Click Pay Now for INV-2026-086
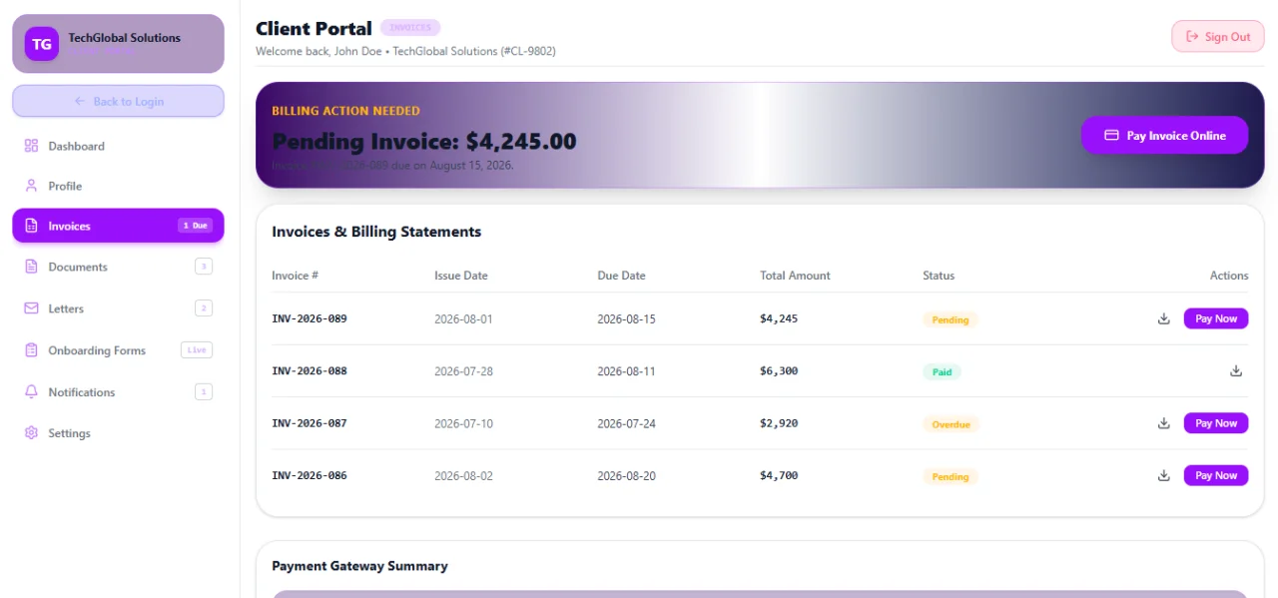The width and height of the screenshot is (1278, 598). (x=1216, y=475)
